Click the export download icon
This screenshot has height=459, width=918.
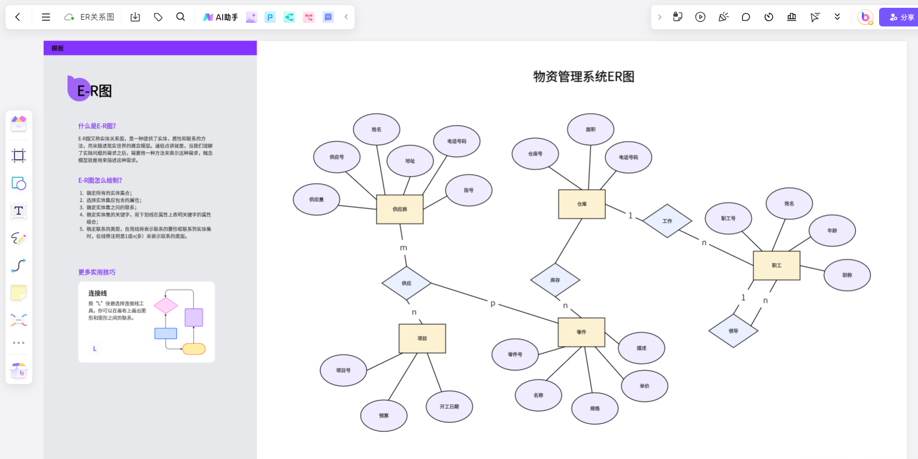(x=135, y=17)
